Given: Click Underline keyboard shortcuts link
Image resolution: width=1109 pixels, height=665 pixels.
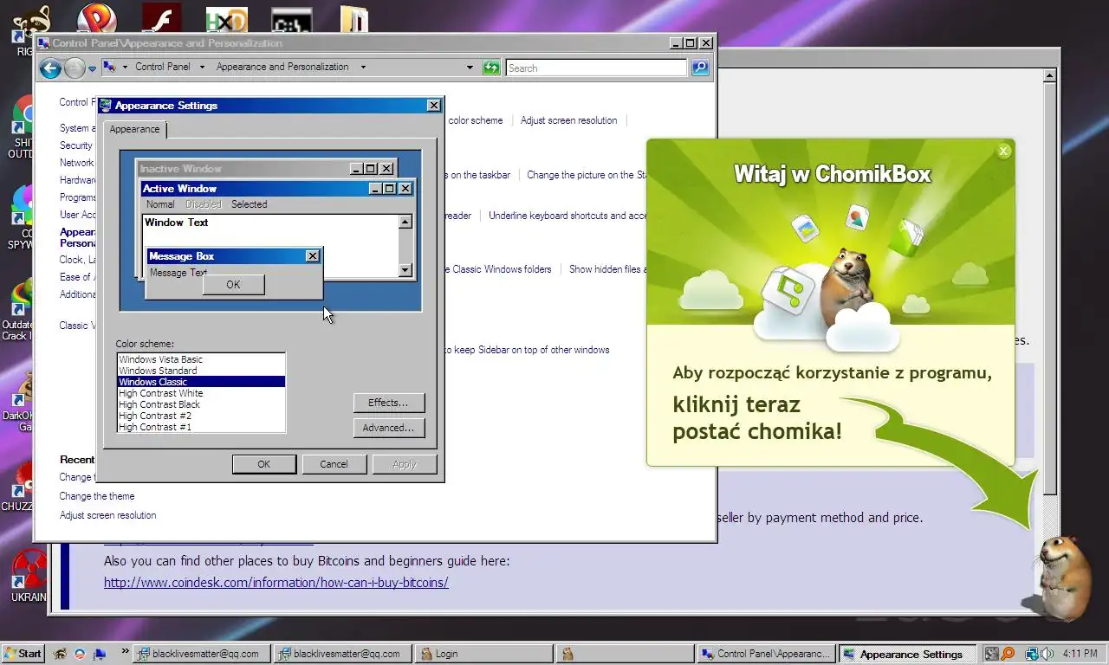Looking at the screenshot, I should [x=567, y=216].
